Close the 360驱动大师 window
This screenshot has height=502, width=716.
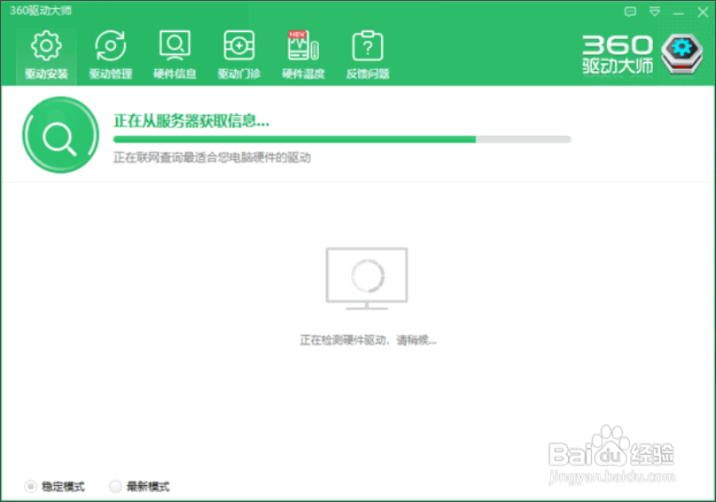(x=704, y=12)
